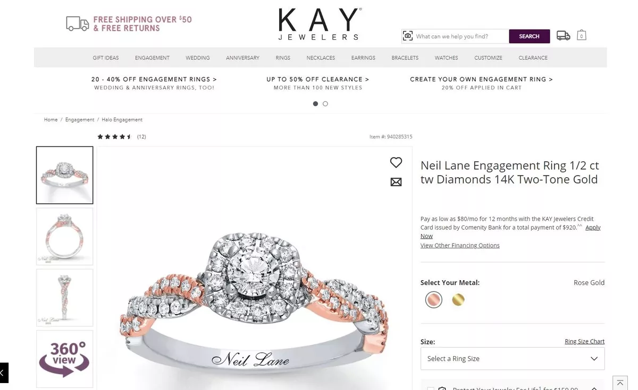Click the email envelope share icon
Viewport: 638px width, 390px height.
[396, 182]
